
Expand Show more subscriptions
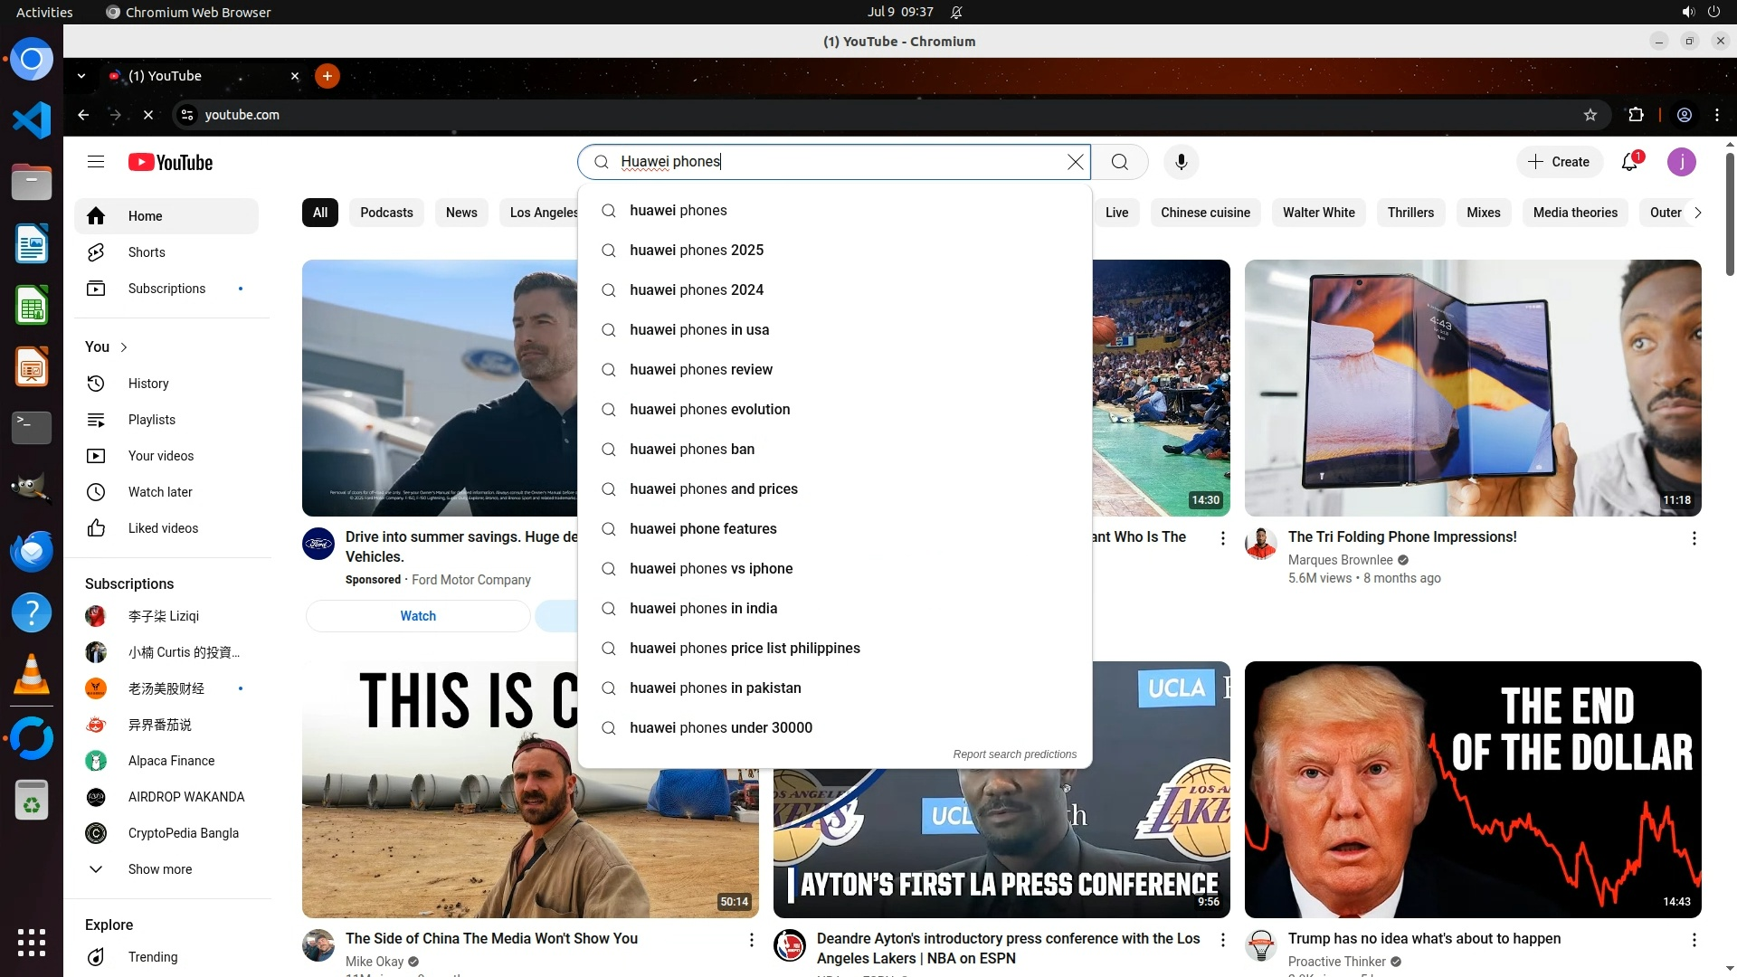click(x=159, y=869)
